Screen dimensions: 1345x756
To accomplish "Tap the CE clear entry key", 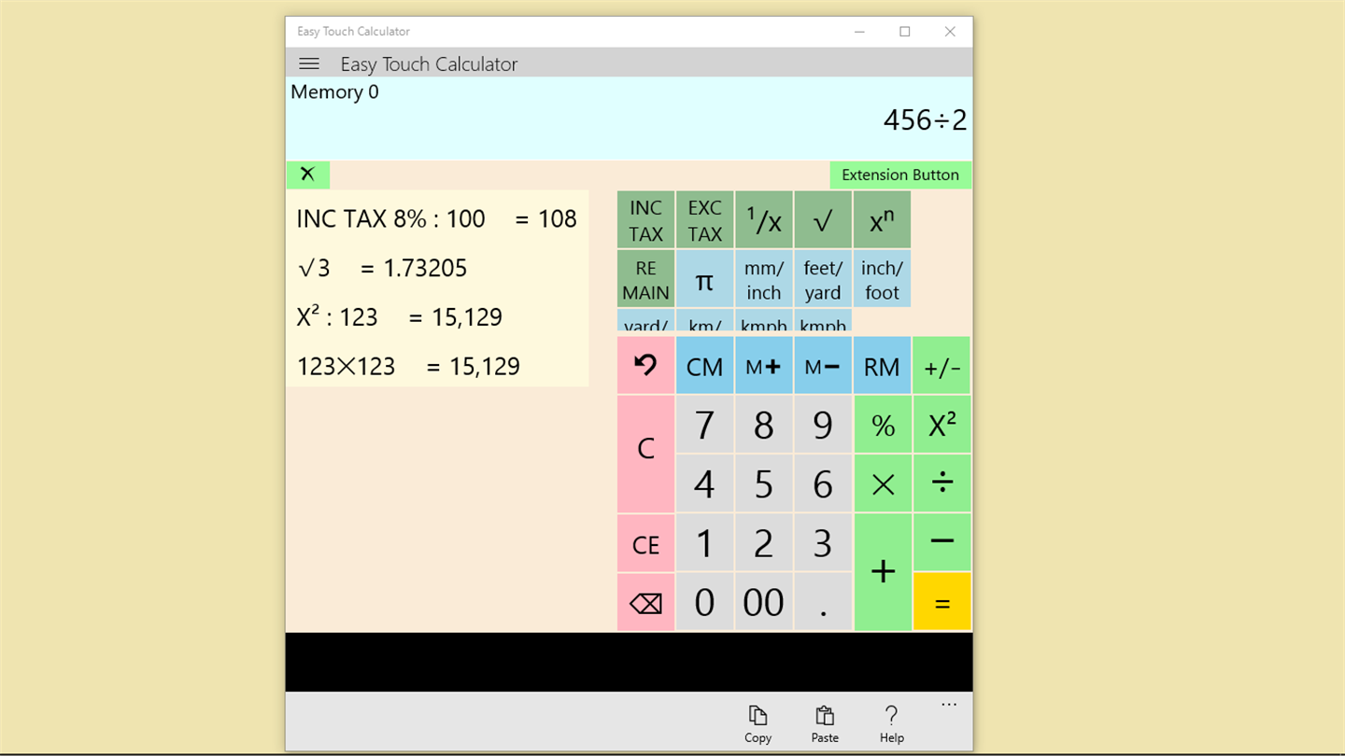I will (x=645, y=542).
